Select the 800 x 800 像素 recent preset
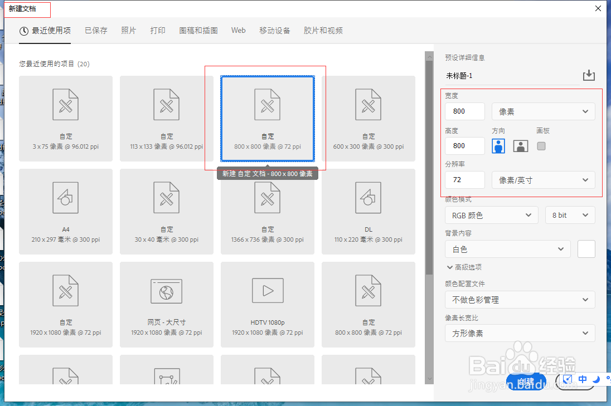 (x=267, y=118)
